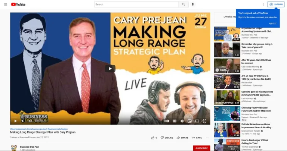Enable miniplayer mode icon
Viewport: 287px width, 151px height.
click(x=189, y=121)
